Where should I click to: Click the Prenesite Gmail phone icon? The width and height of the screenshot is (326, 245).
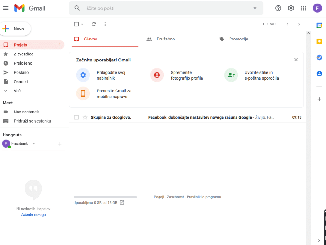click(x=83, y=94)
